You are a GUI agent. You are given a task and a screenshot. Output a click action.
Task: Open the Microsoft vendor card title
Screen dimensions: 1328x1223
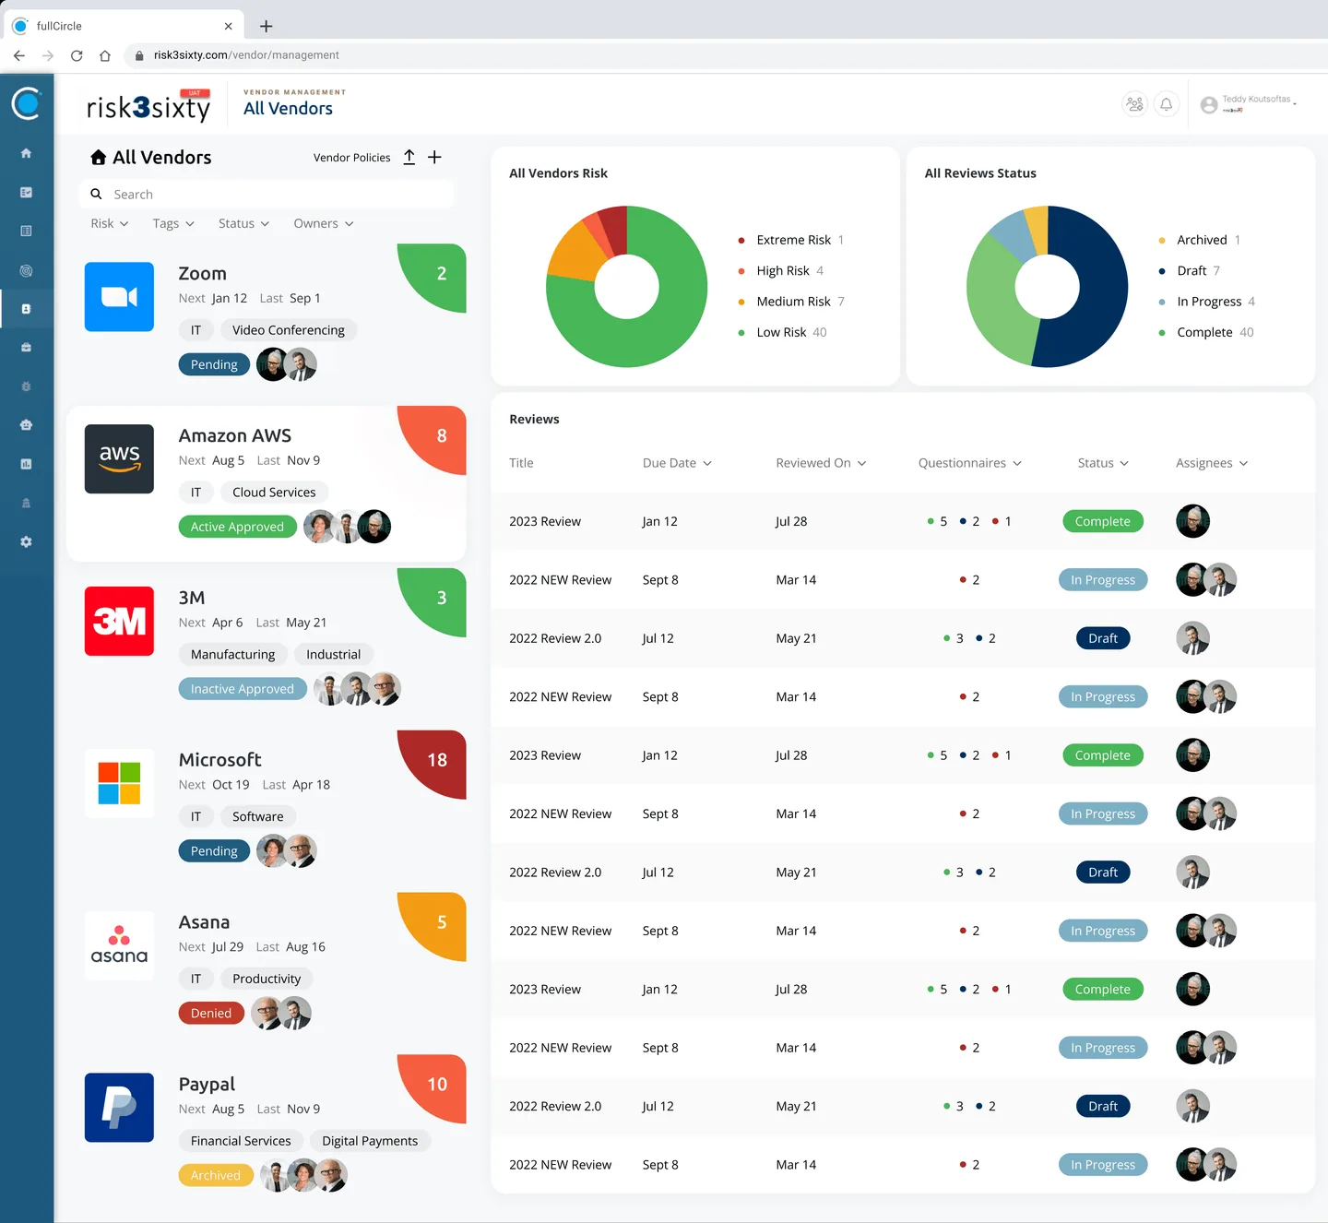[219, 760]
